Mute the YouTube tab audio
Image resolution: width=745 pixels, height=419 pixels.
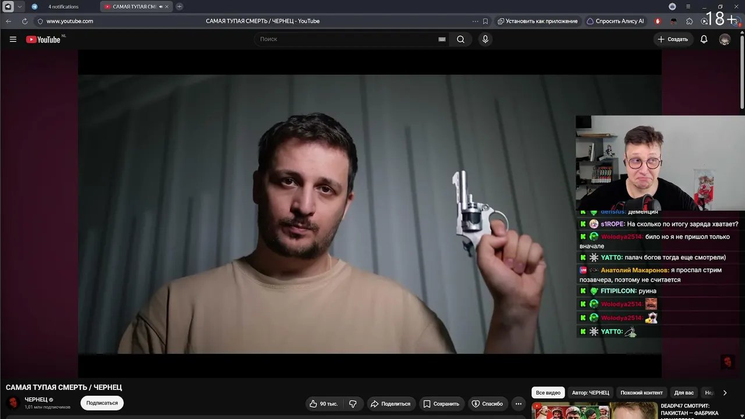click(160, 6)
